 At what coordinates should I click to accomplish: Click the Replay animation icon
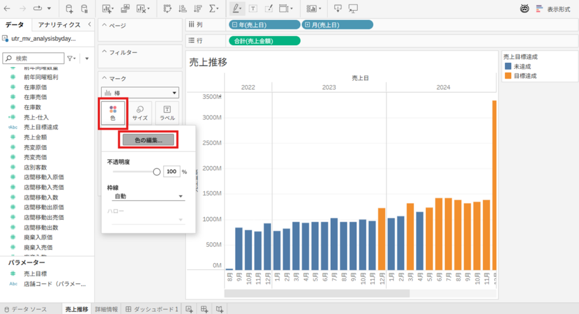pos(38,8)
